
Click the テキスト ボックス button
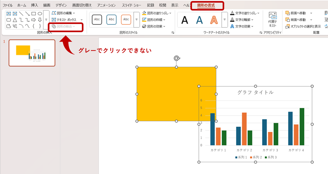tap(66, 20)
